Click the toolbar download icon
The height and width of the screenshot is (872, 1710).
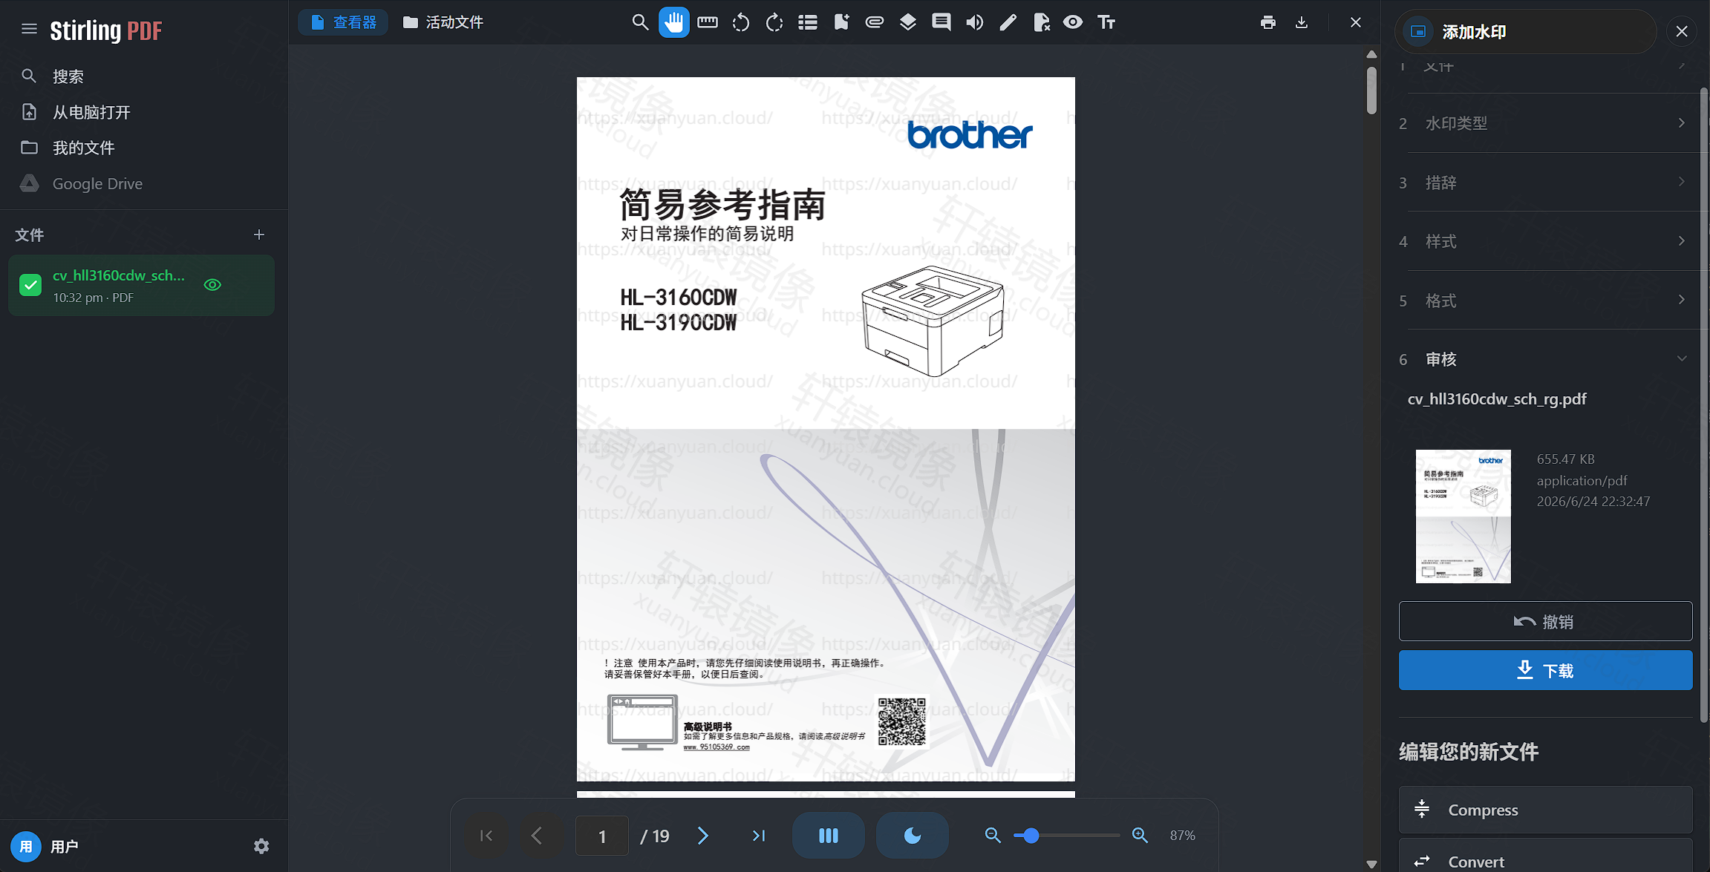click(x=1302, y=22)
